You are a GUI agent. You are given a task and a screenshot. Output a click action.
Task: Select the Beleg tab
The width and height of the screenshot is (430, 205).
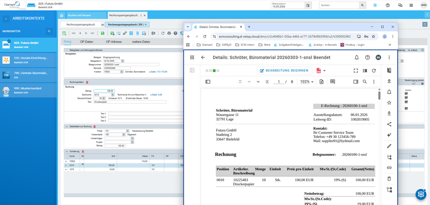(x=68, y=42)
